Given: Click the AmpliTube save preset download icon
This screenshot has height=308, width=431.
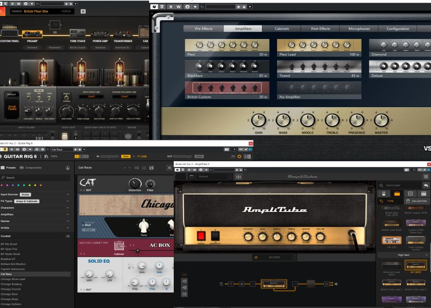Looking at the screenshot, I should tap(238, 176).
